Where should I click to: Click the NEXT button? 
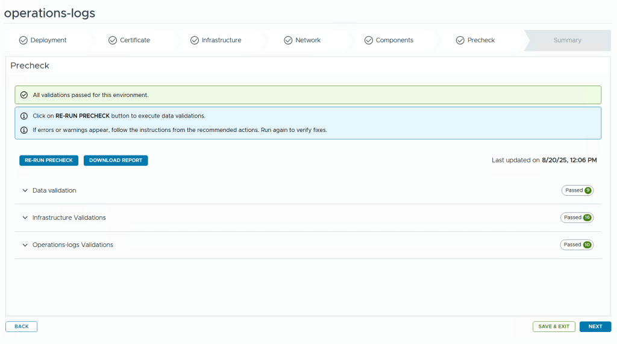tap(595, 327)
